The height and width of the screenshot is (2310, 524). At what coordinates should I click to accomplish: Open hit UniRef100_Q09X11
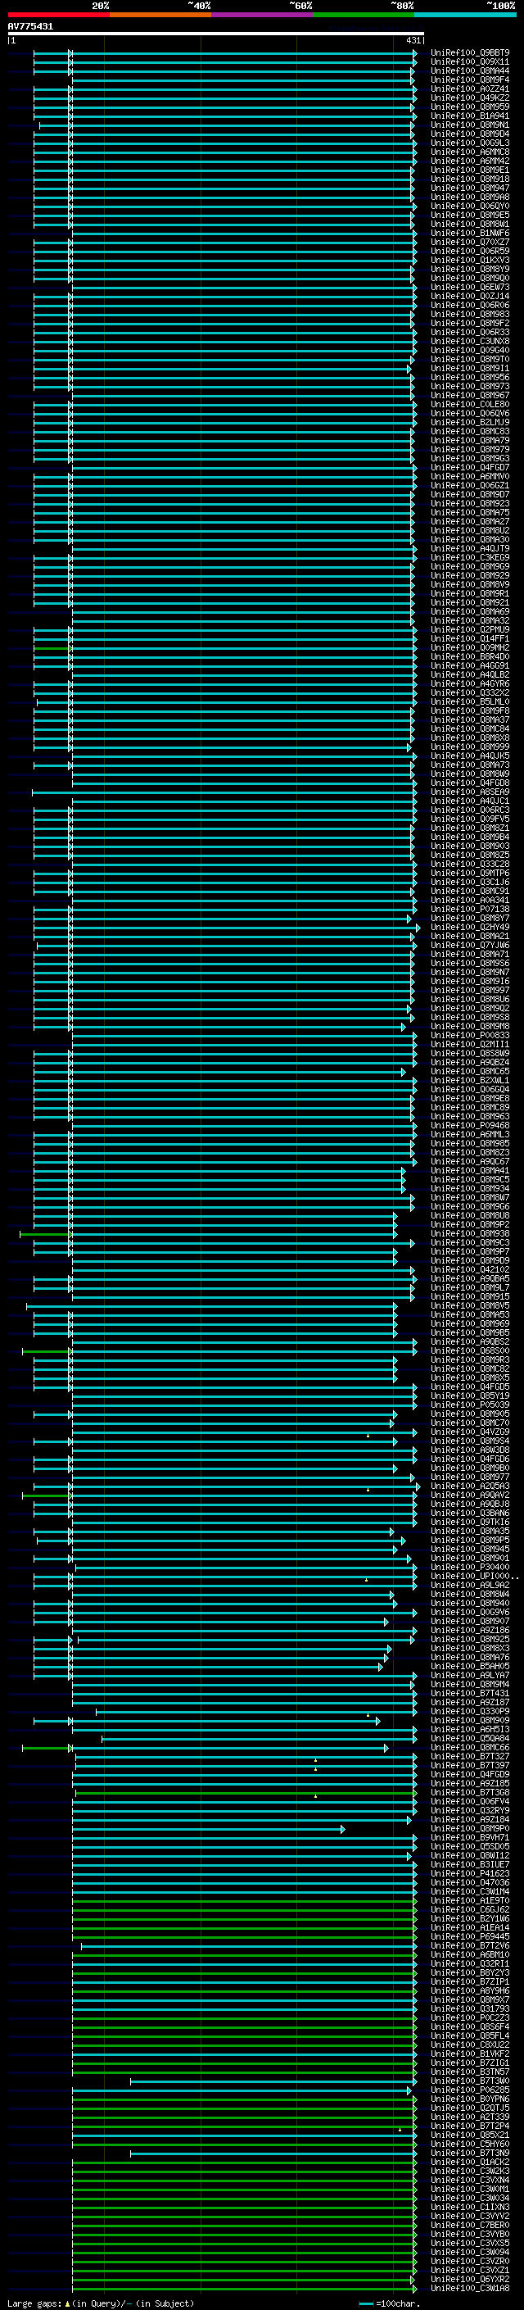(470, 62)
